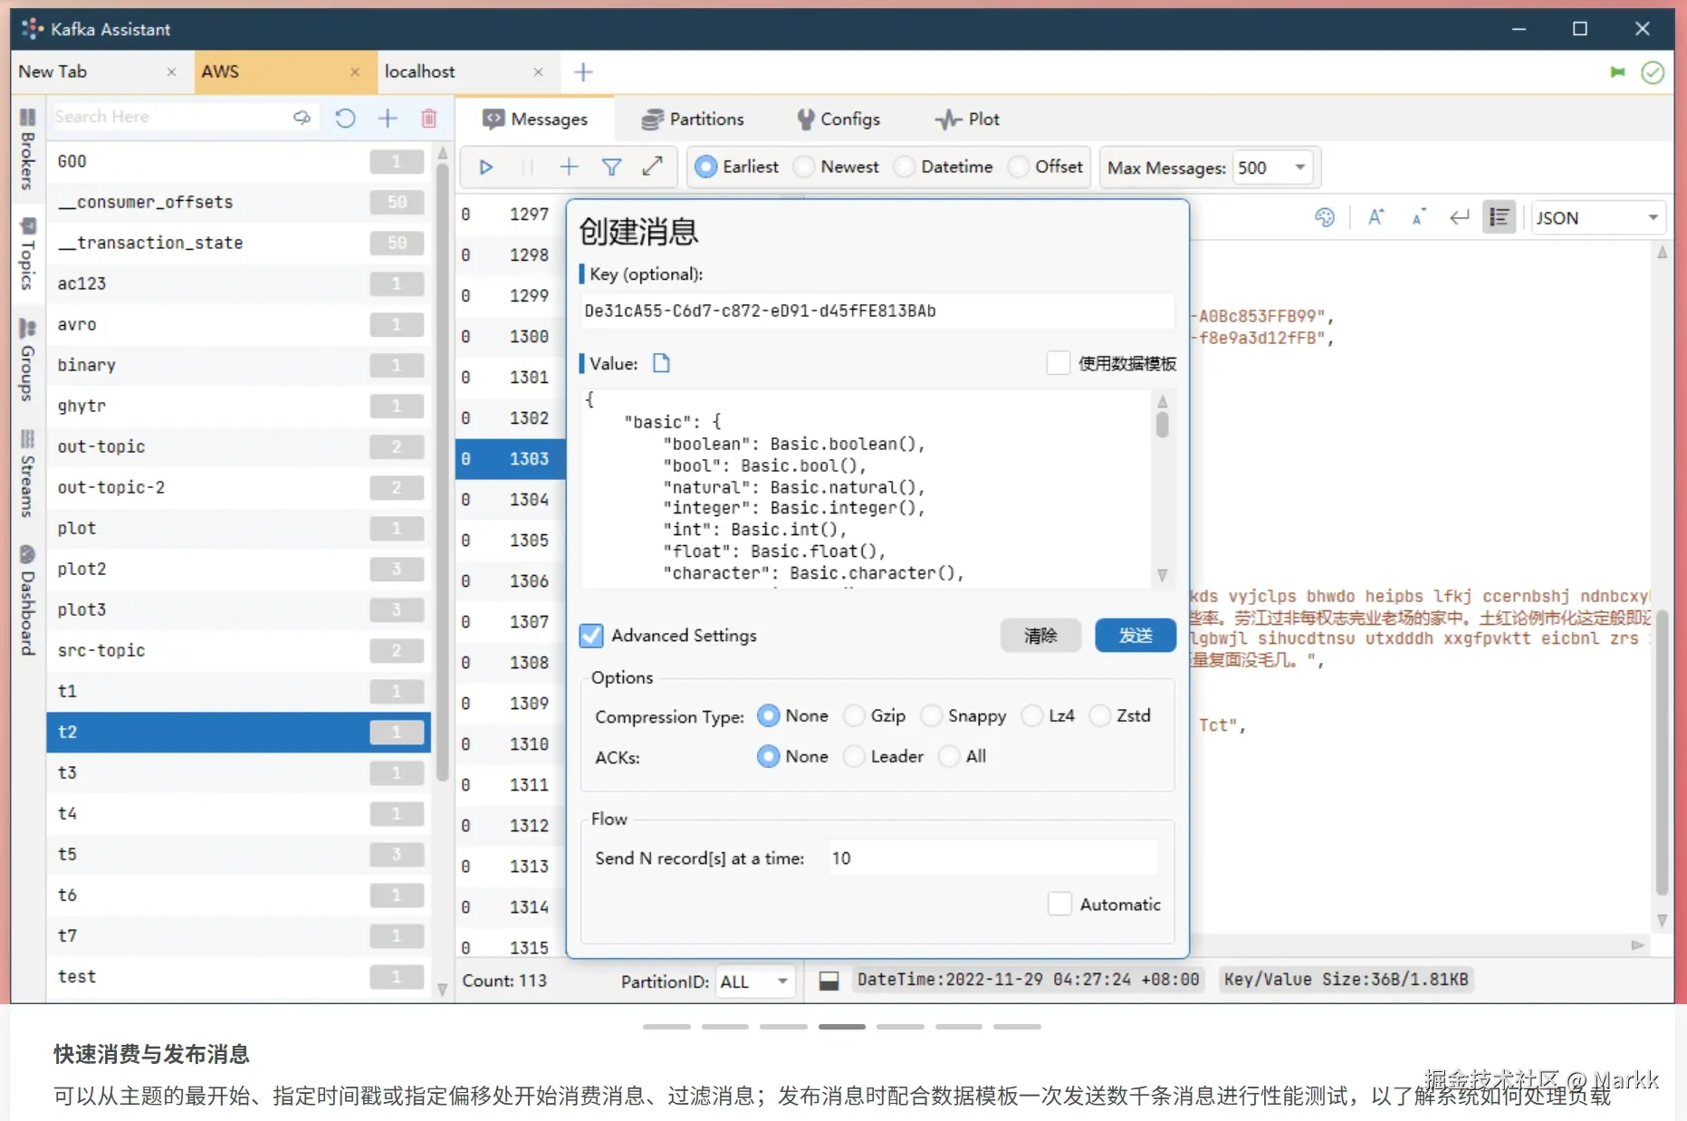Click the file icon next to Value
Image resolution: width=1687 pixels, height=1121 pixels.
662,363
